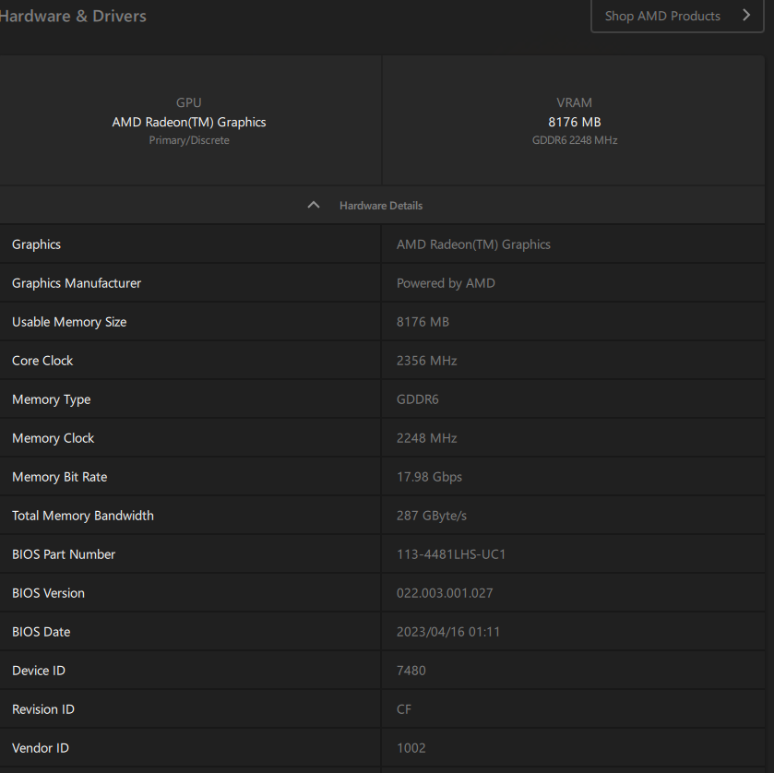Screen dimensions: 774x773
Task: Select the 2248 MHz memory clock value
Action: pos(426,438)
